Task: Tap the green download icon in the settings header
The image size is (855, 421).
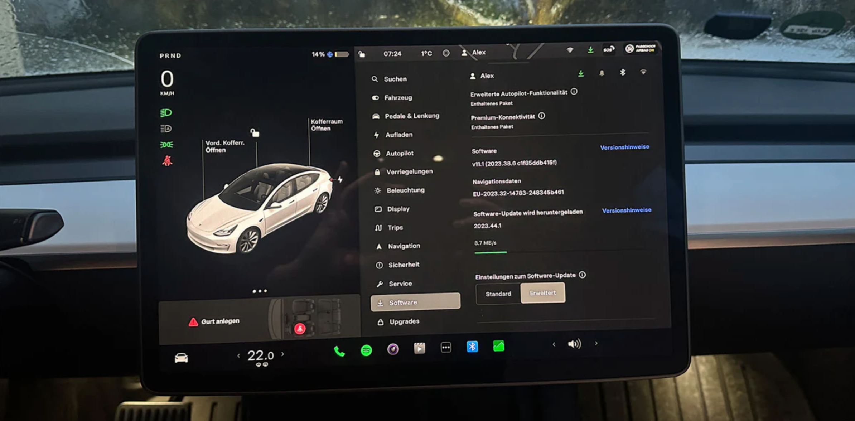Action: pos(581,73)
